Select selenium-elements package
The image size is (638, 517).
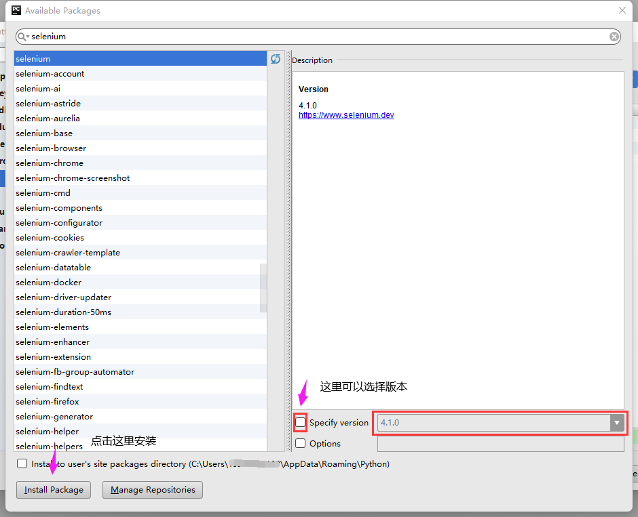(x=140, y=327)
